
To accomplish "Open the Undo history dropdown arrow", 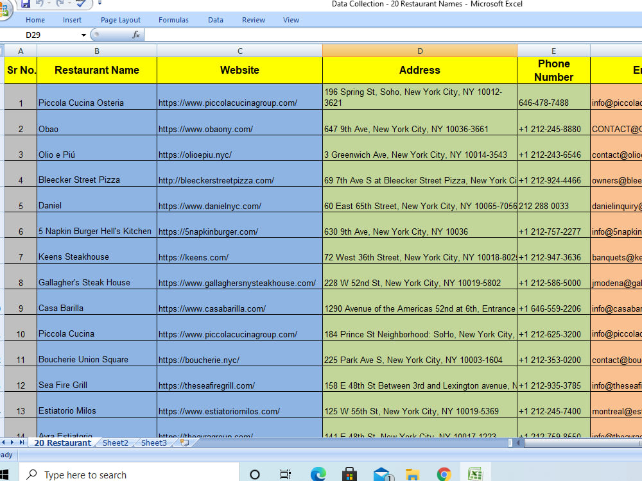I will tap(49, 3).
